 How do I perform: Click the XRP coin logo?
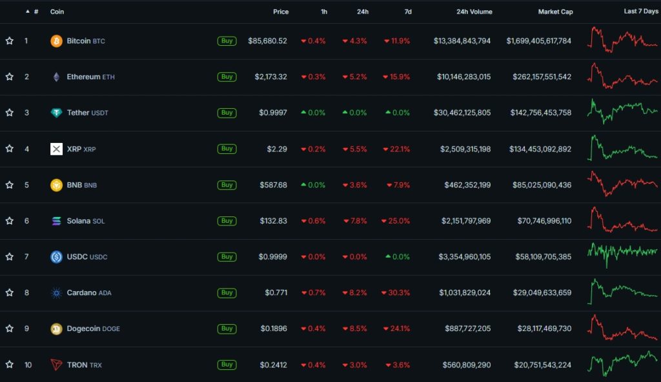(57, 149)
